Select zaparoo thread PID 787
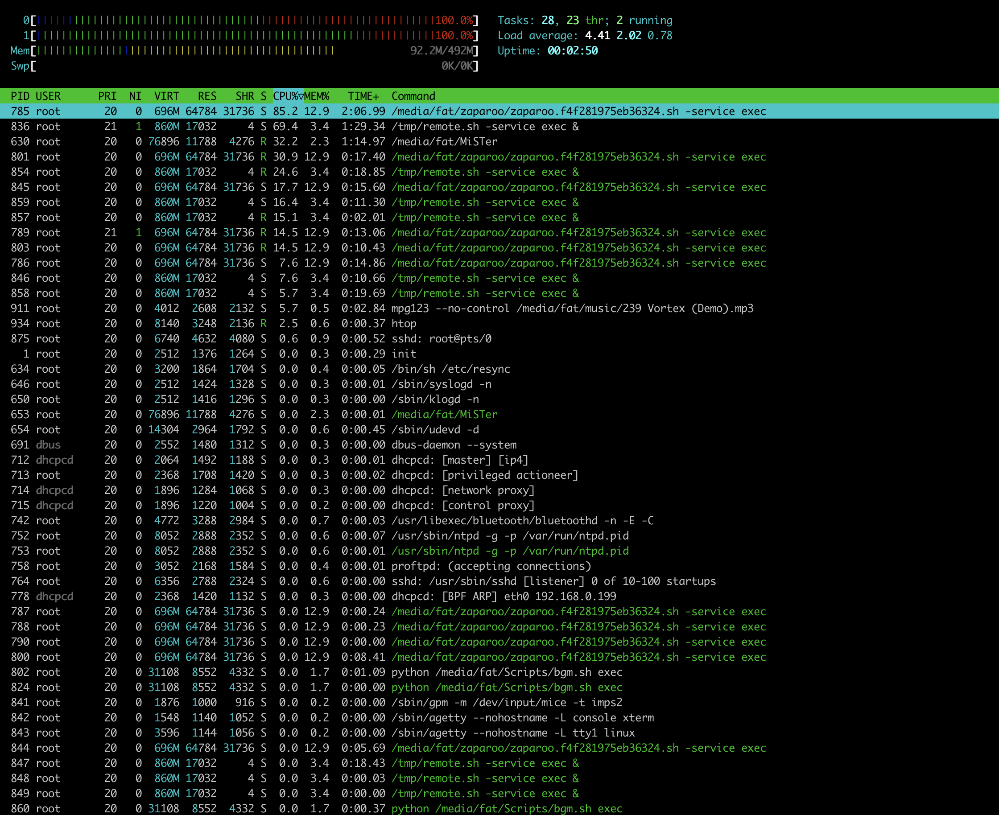The image size is (999, 815). tap(499, 612)
